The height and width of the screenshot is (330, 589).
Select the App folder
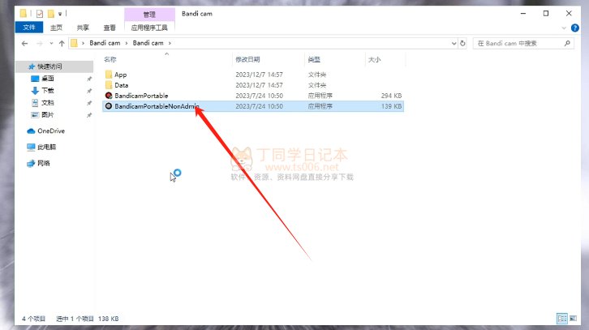pyautogui.click(x=120, y=75)
